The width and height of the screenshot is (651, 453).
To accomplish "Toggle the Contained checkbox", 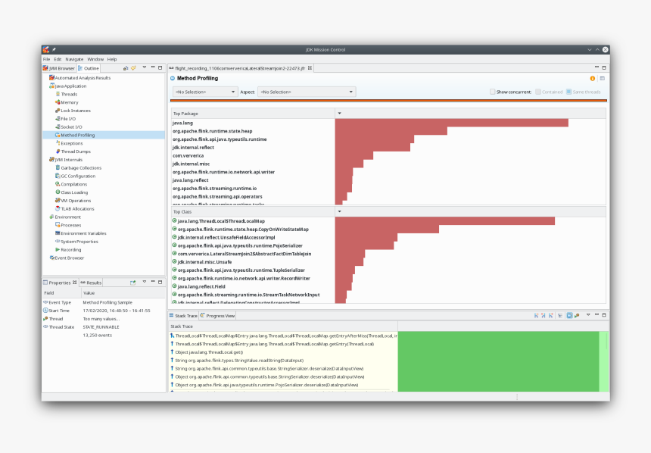I will pos(538,92).
